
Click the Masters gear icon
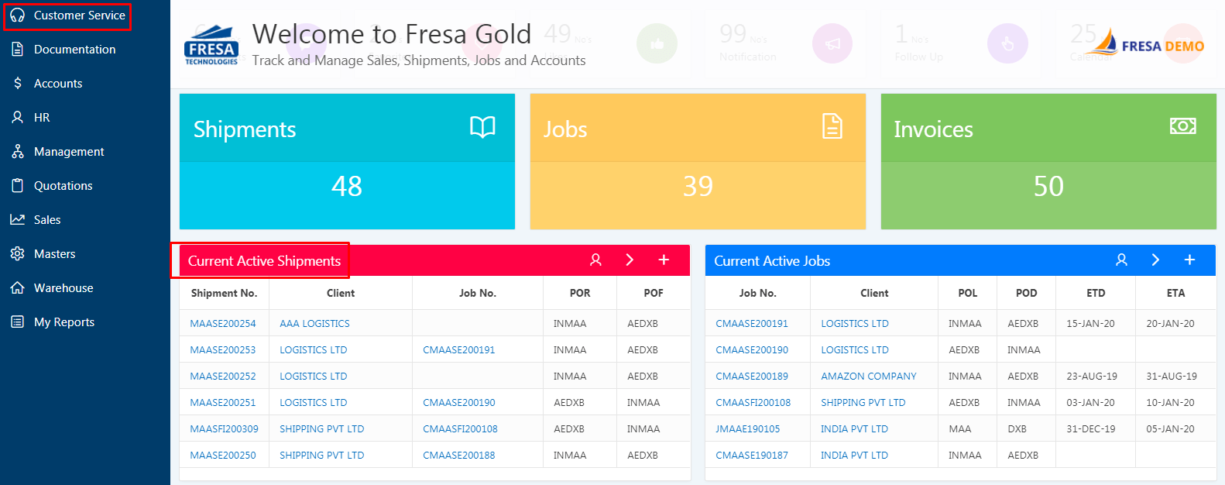17,253
